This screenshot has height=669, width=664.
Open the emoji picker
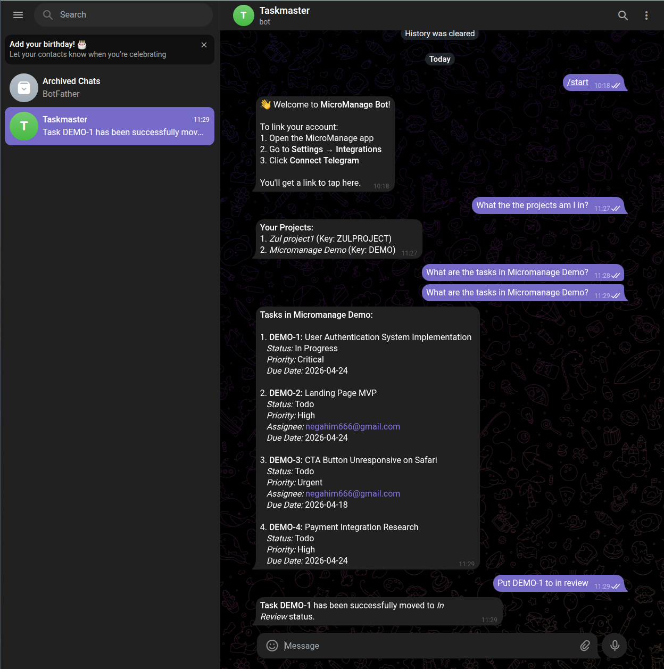tap(272, 646)
